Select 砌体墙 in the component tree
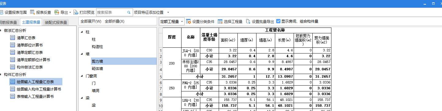The width and height of the screenshot is (442, 111). click(97, 68)
